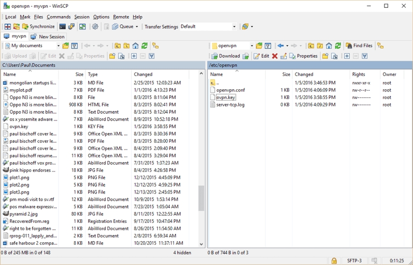Switch to the New Session tab
The height and width of the screenshot is (265, 413).
48,37
